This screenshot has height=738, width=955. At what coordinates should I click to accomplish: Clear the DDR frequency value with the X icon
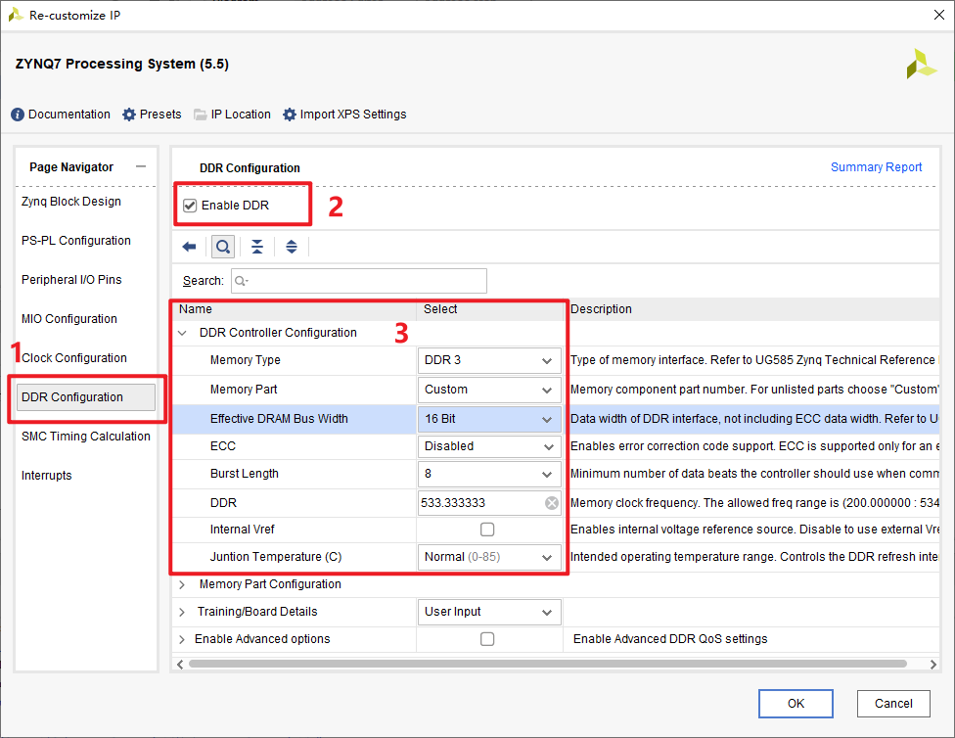pyautogui.click(x=552, y=503)
